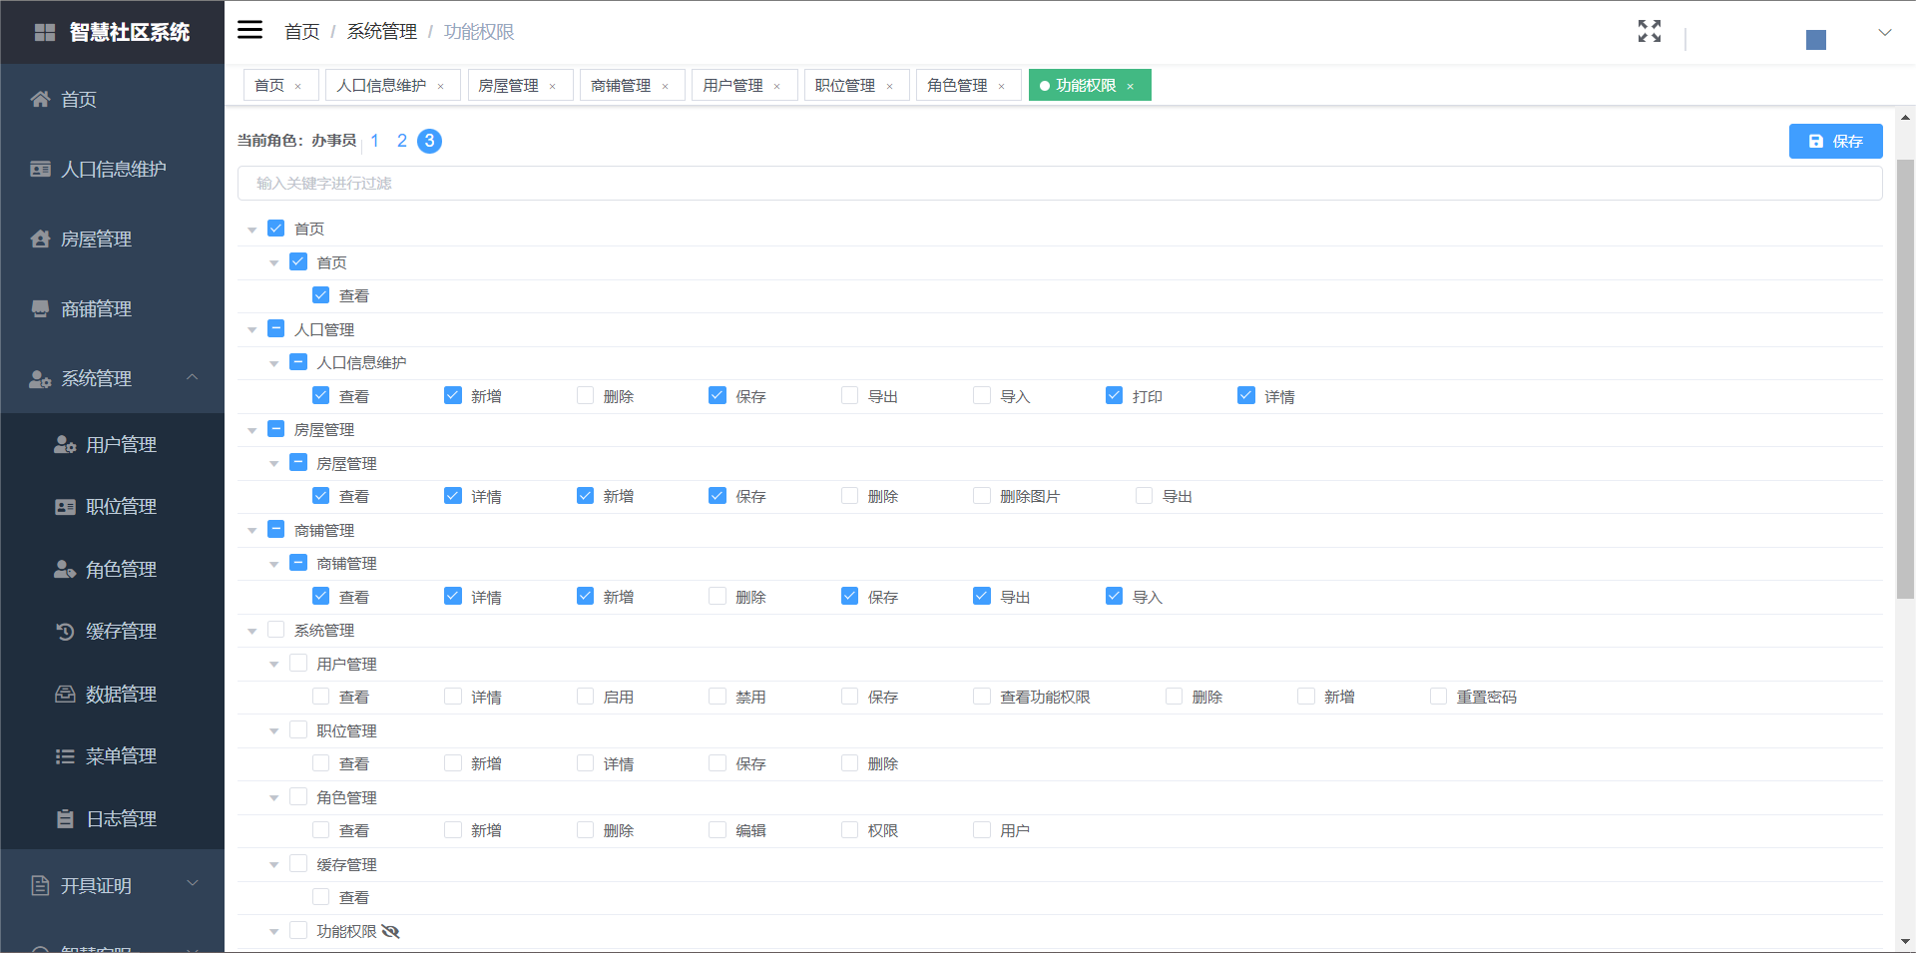This screenshot has height=953, width=1916.
Task: Select the highlighted role page 3
Action: click(429, 141)
